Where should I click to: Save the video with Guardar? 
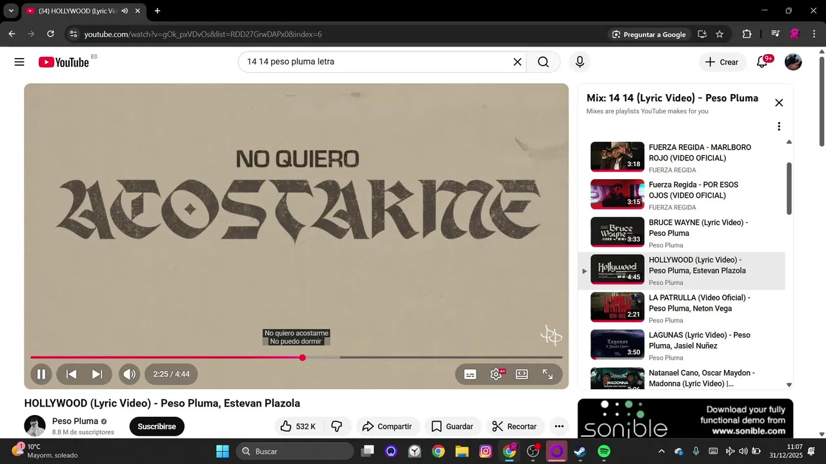(452, 426)
